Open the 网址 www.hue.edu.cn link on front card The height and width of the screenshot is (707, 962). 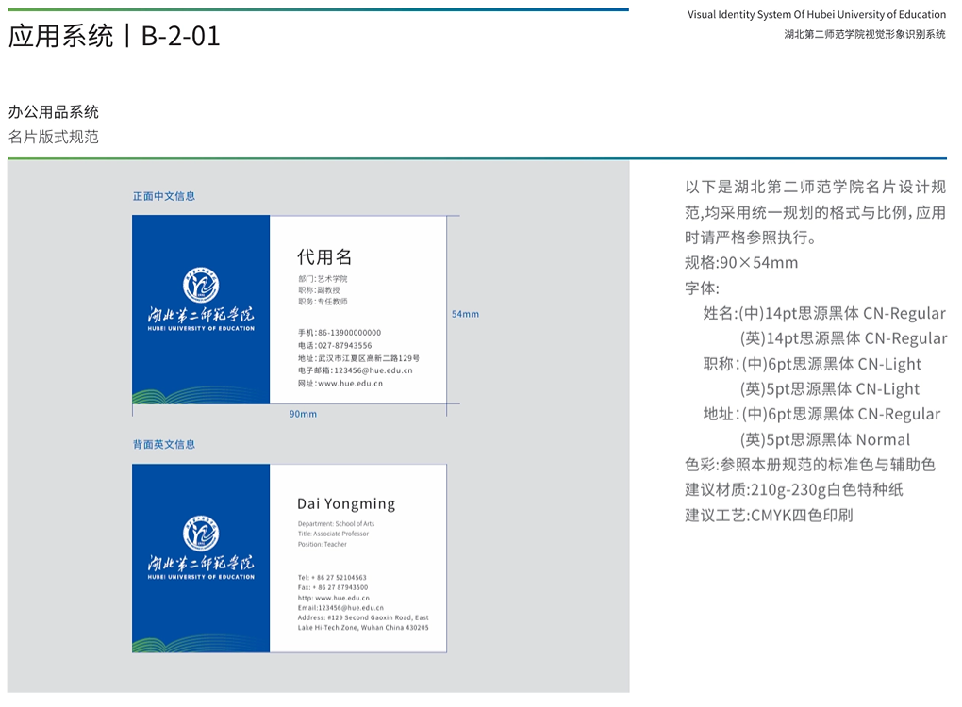point(341,384)
